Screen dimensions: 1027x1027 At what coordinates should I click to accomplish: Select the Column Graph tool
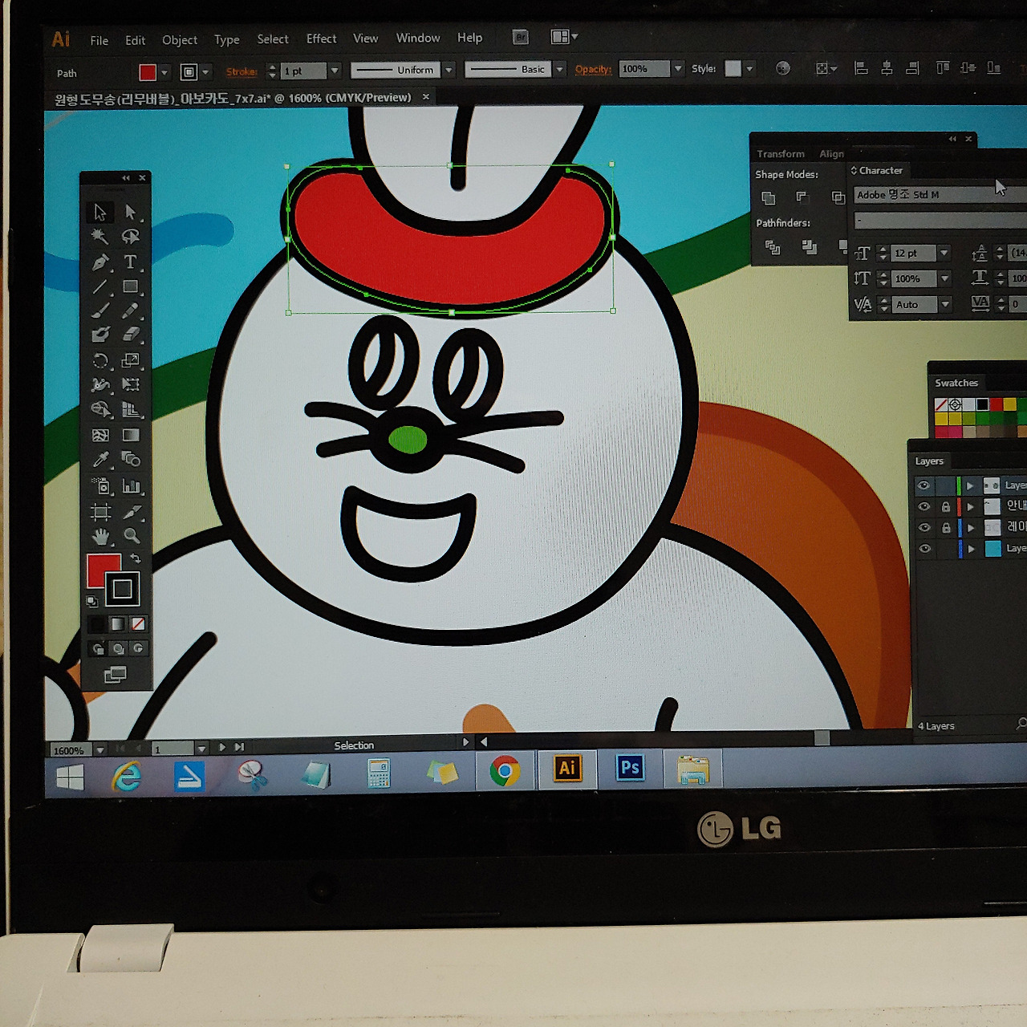[x=130, y=486]
